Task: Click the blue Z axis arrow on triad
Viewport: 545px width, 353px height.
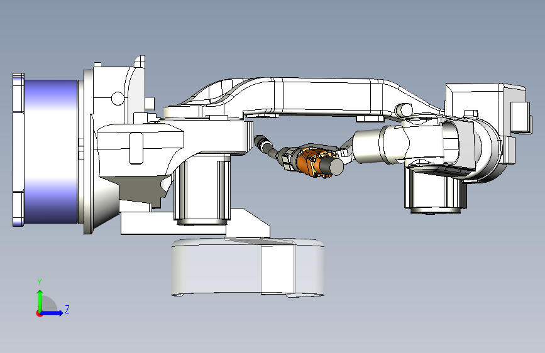Action: (52, 313)
